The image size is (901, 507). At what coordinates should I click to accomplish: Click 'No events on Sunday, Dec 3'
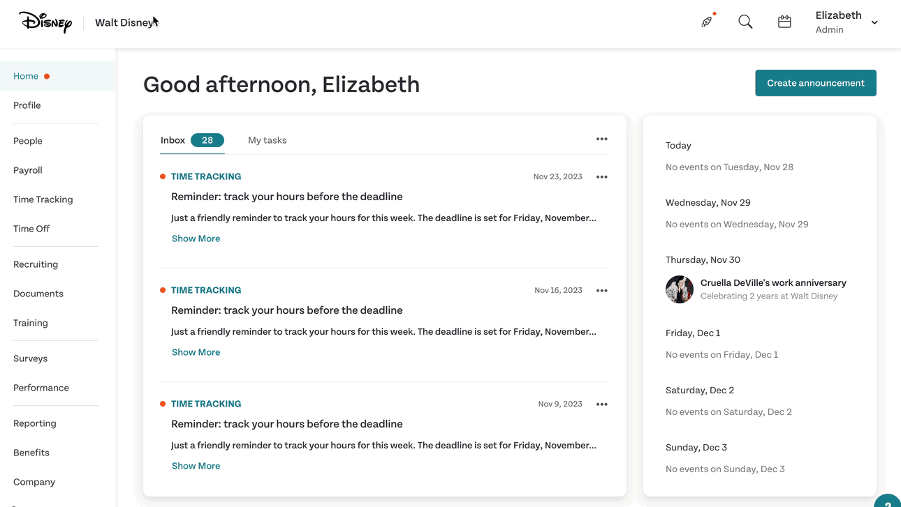click(x=725, y=469)
